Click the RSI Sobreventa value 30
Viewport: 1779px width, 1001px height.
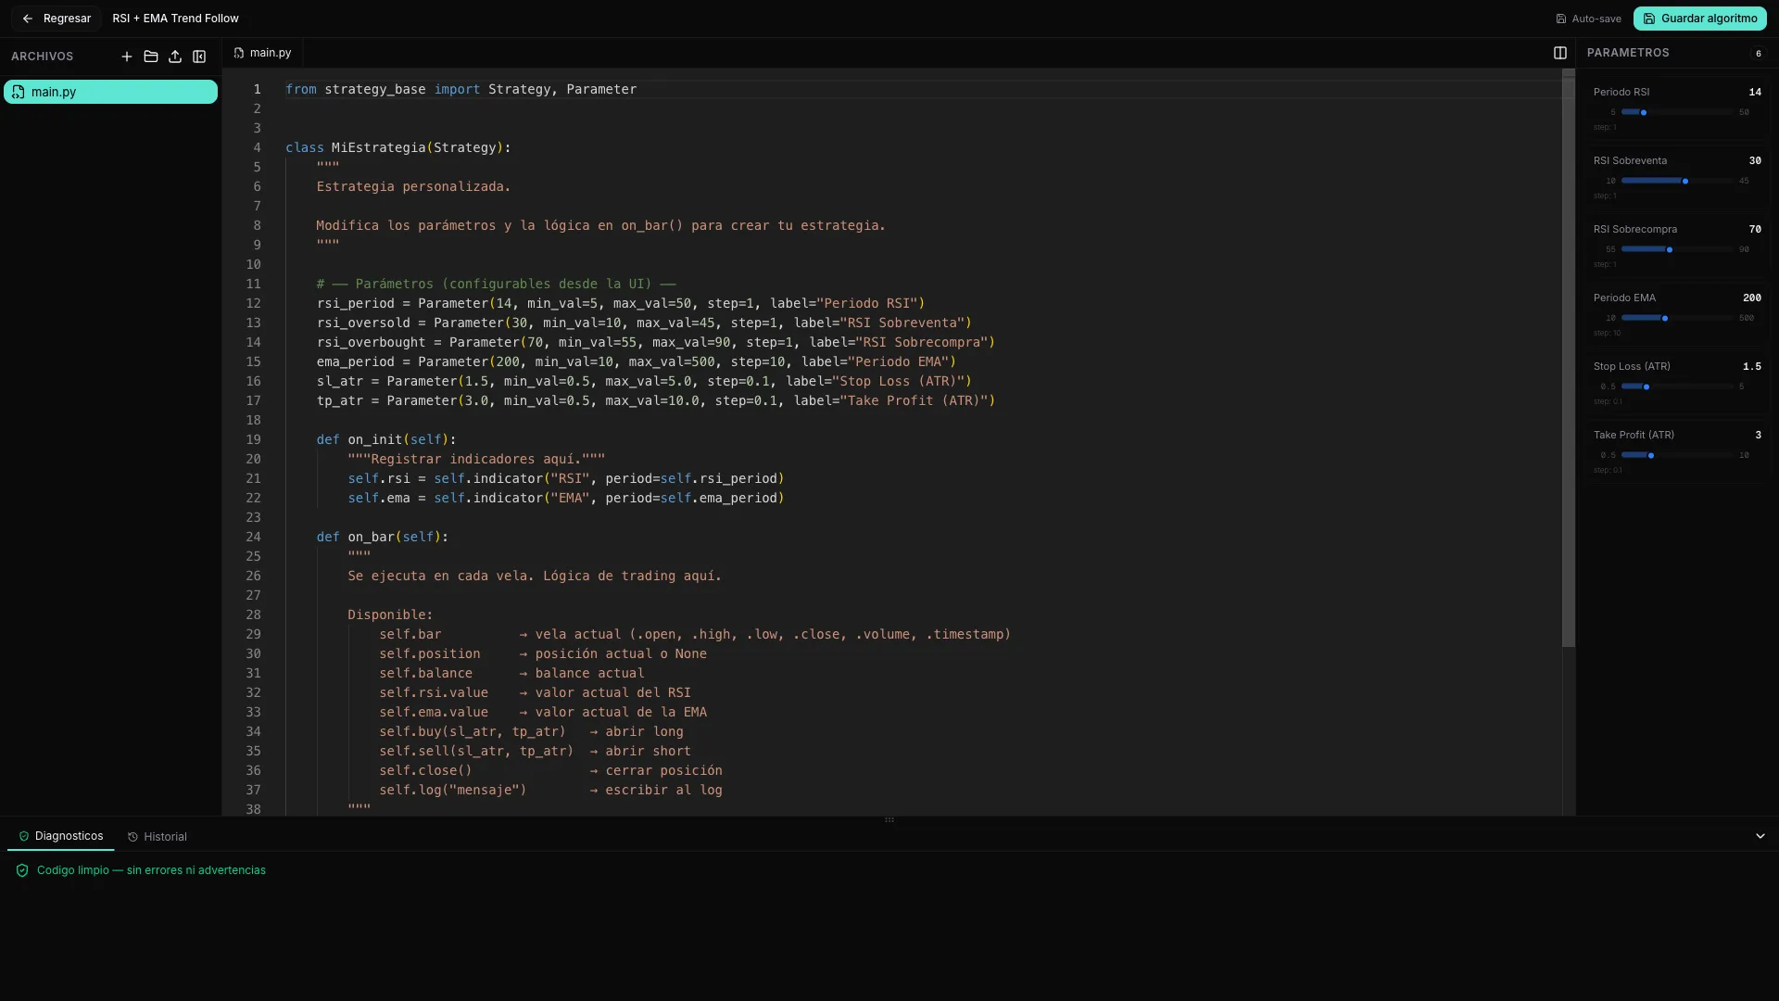point(1755,160)
